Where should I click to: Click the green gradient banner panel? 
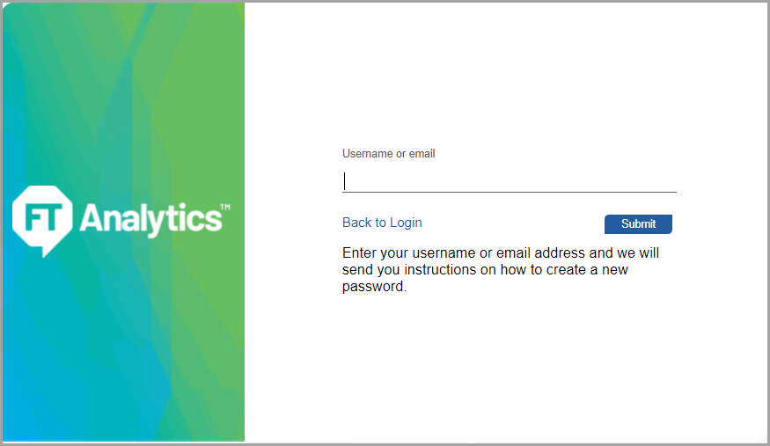click(x=123, y=222)
